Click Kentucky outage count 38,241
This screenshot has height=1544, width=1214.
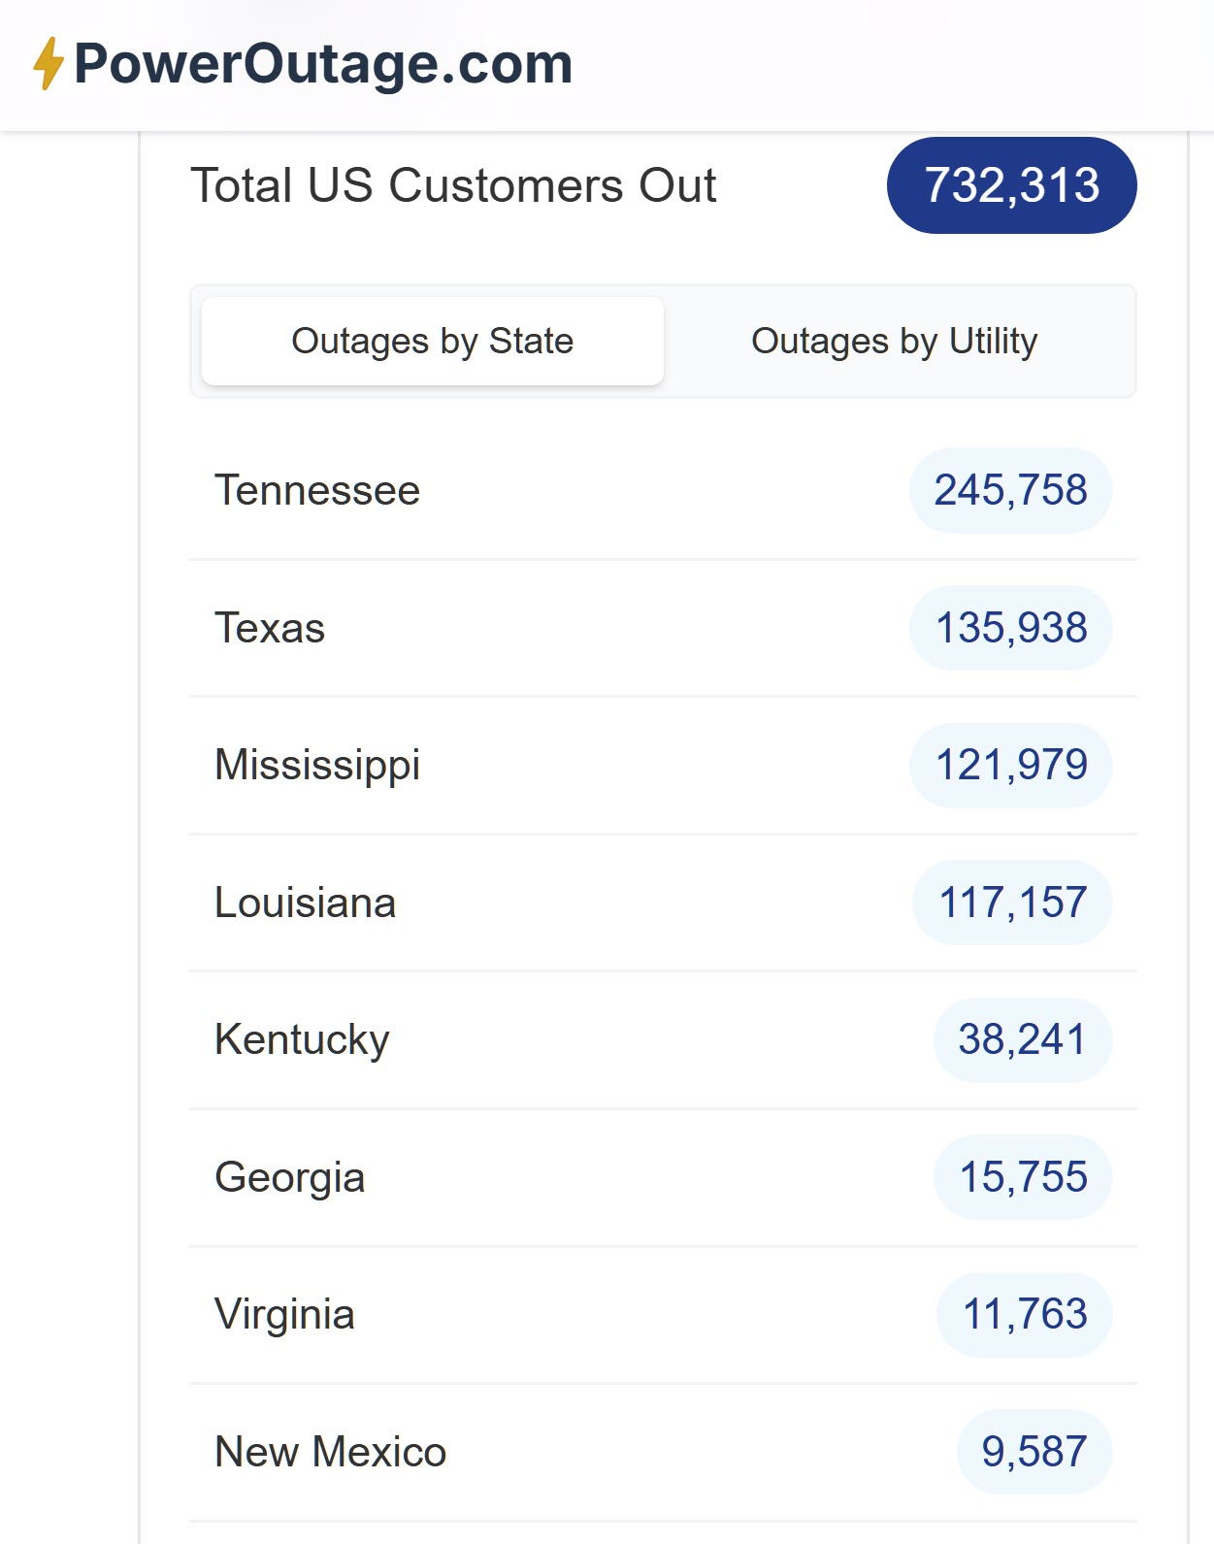(x=1022, y=1039)
